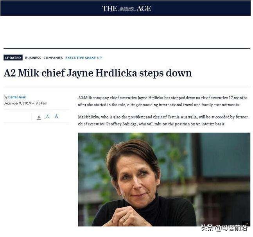
Task: Select the large text size A
Action: point(56,116)
